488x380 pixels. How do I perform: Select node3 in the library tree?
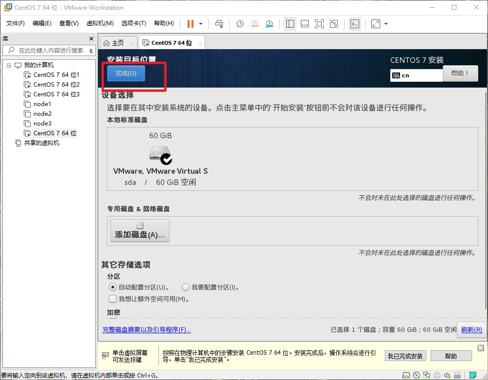pyautogui.click(x=42, y=124)
